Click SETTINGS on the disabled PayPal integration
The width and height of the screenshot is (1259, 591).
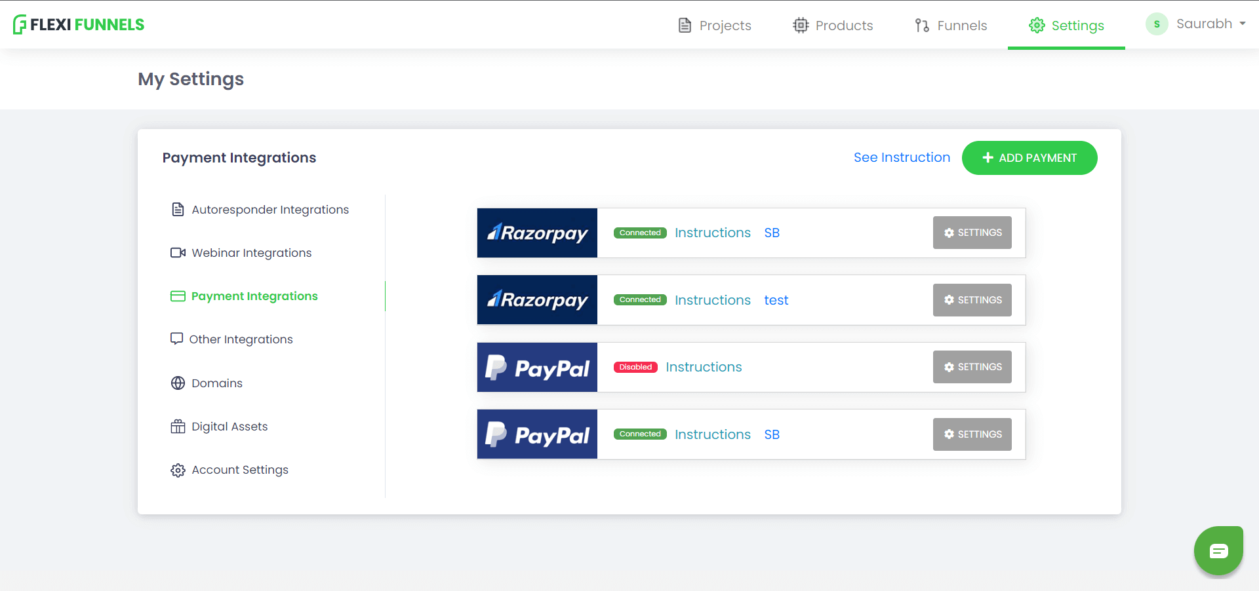coord(972,367)
